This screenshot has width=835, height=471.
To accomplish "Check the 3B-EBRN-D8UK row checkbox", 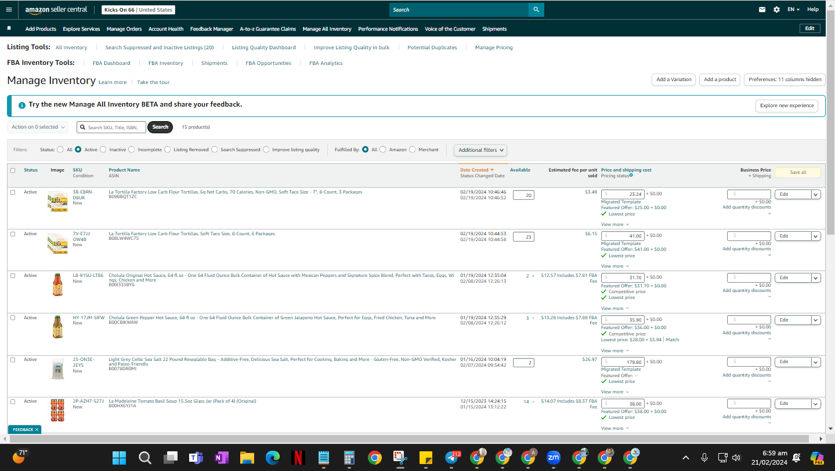I will click(x=13, y=192).
